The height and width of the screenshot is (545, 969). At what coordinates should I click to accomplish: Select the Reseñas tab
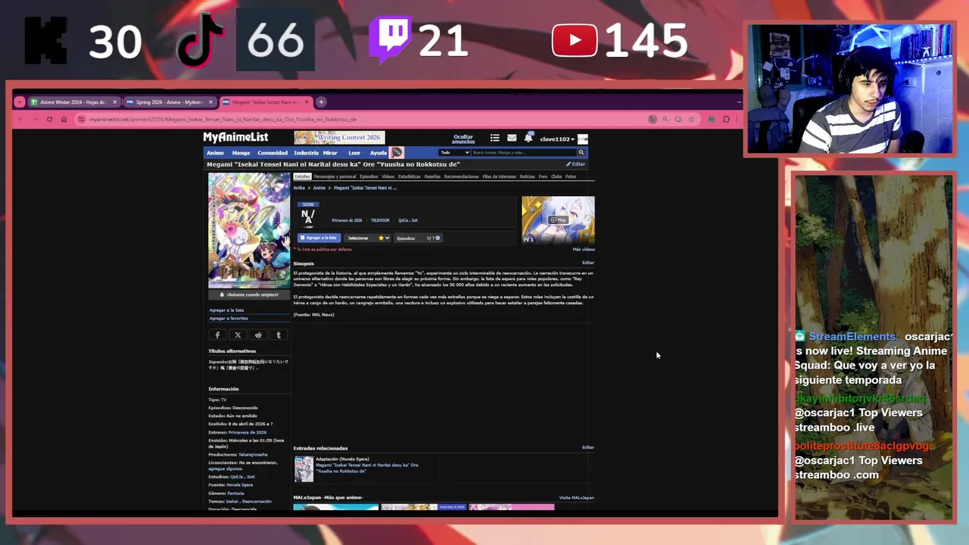click(x=432, y=176)
